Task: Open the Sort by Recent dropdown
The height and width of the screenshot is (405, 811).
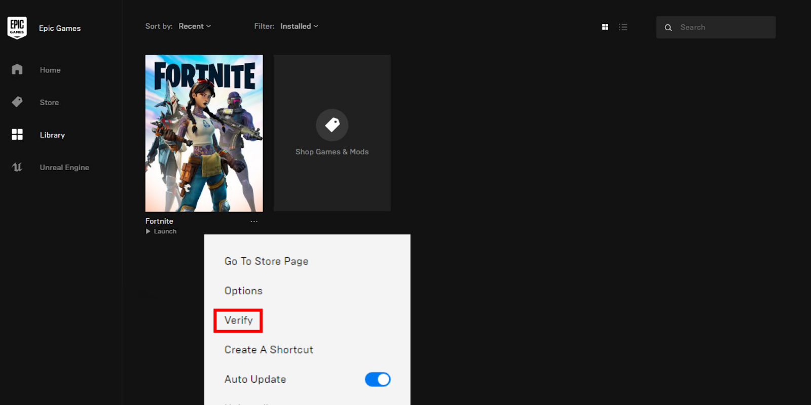Action: coord(195,26)
